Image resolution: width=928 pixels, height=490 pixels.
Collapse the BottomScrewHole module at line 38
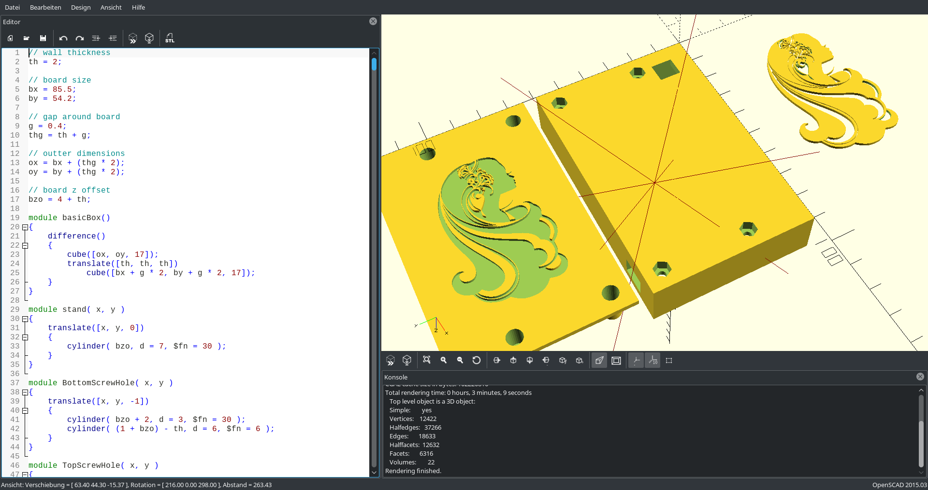point(25,392)
